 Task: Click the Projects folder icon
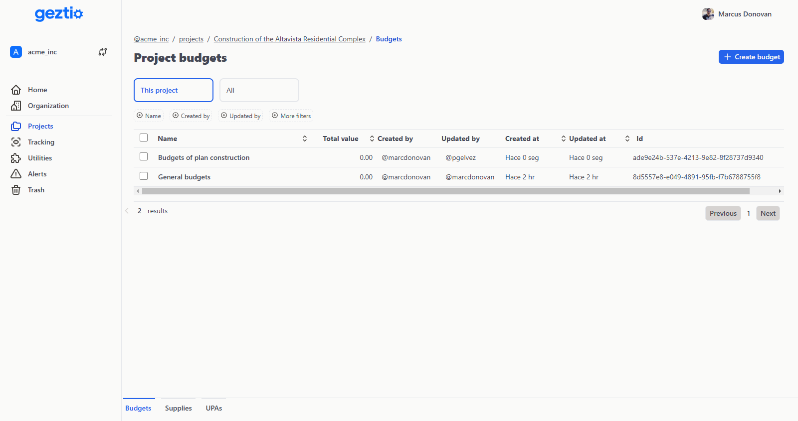(x=16, y=126)
